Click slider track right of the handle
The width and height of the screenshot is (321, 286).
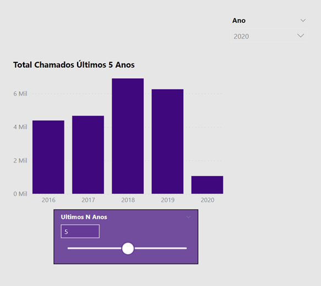tap(161, 249)
